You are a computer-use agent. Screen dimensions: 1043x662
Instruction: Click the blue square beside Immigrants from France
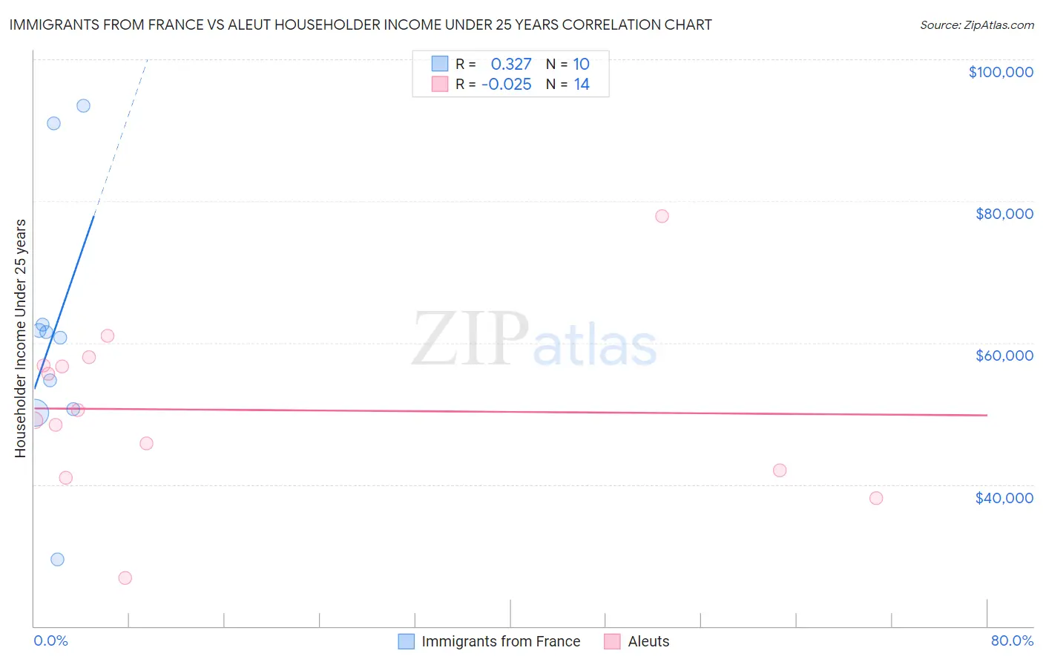[406, 641]
